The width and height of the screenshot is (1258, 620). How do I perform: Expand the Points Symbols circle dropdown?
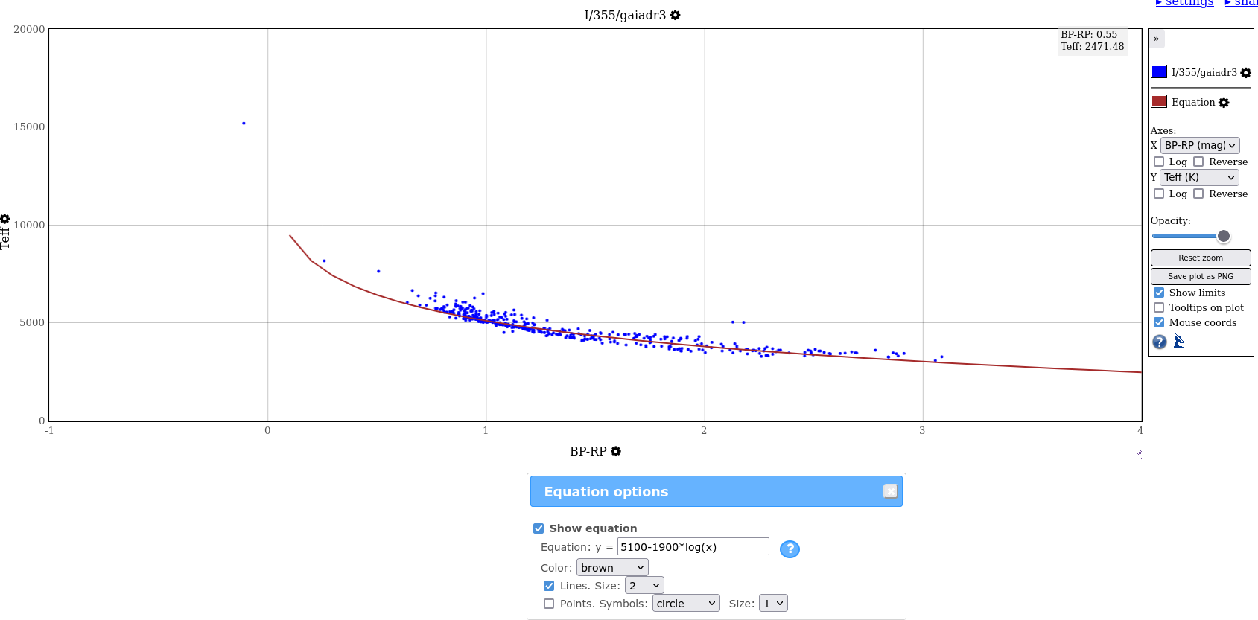pyautogui.click(x=685, y=604)
